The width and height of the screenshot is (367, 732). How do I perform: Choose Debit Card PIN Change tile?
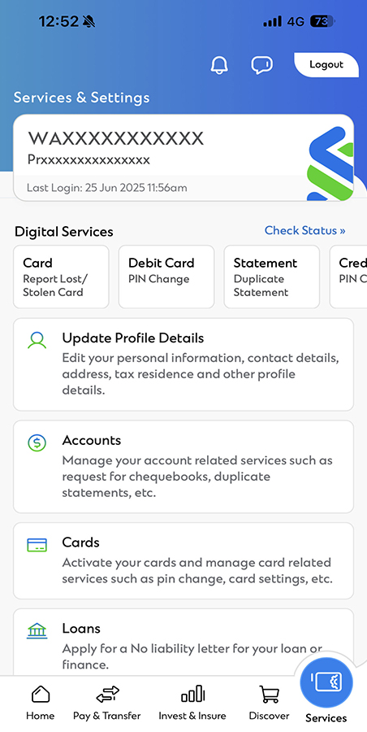pos(166,277)
